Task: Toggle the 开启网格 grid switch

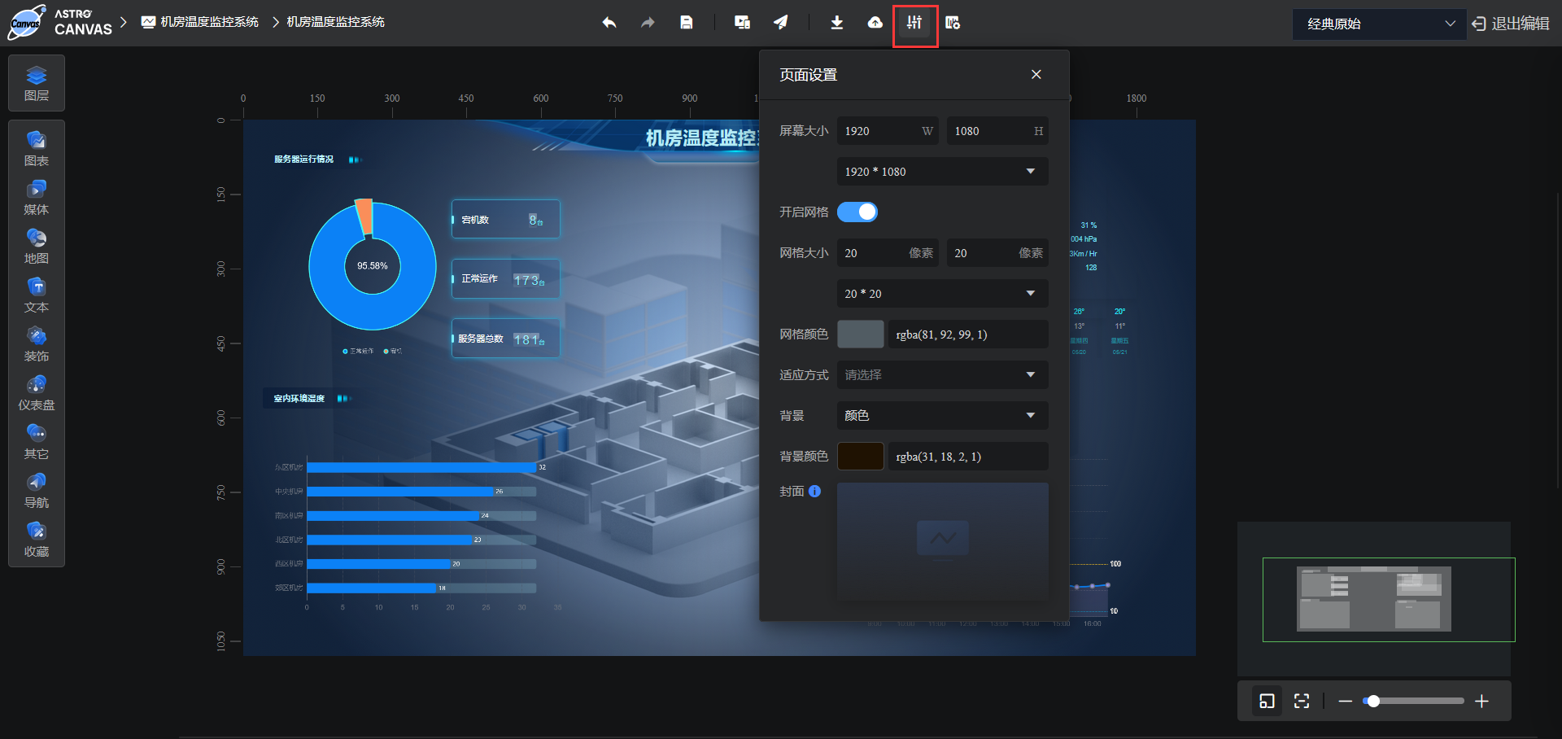Action: [x=857, y=212]
